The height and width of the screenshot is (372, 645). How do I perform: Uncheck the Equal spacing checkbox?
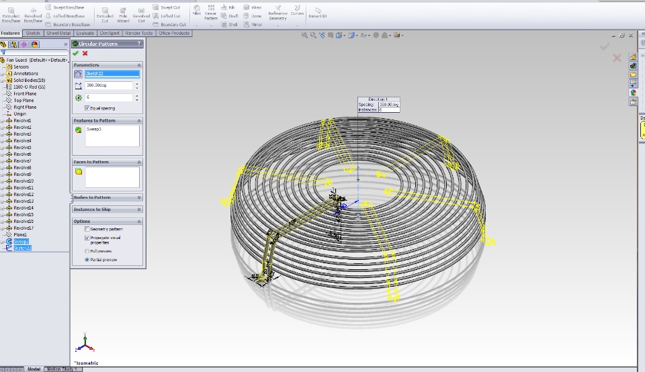[x=87, y=108]
